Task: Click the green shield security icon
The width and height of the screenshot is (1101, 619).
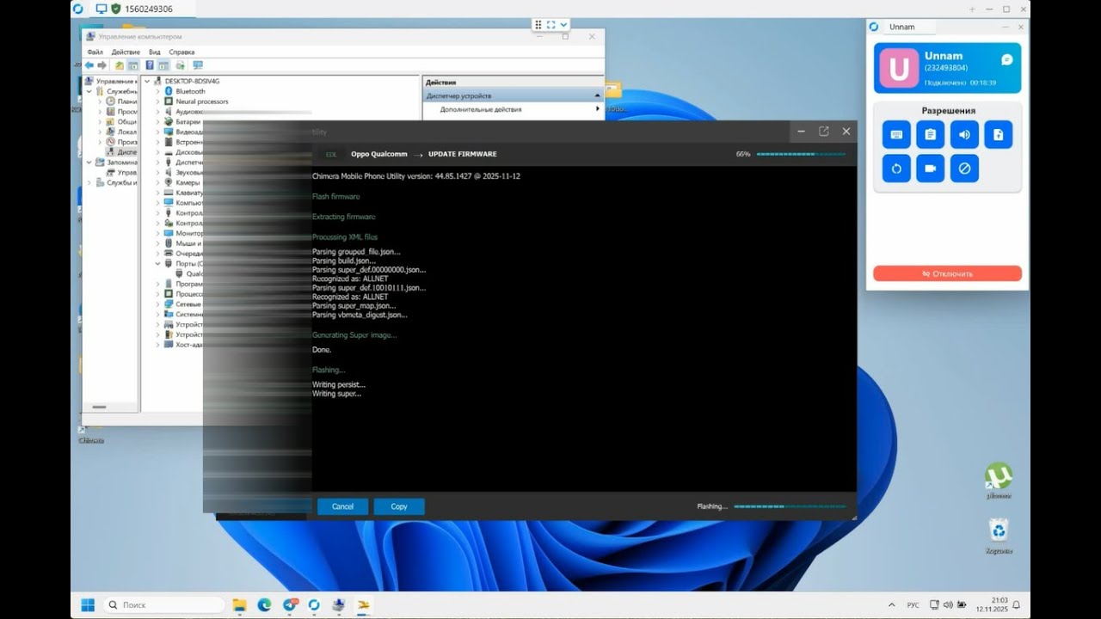Action: click(115, 9)
